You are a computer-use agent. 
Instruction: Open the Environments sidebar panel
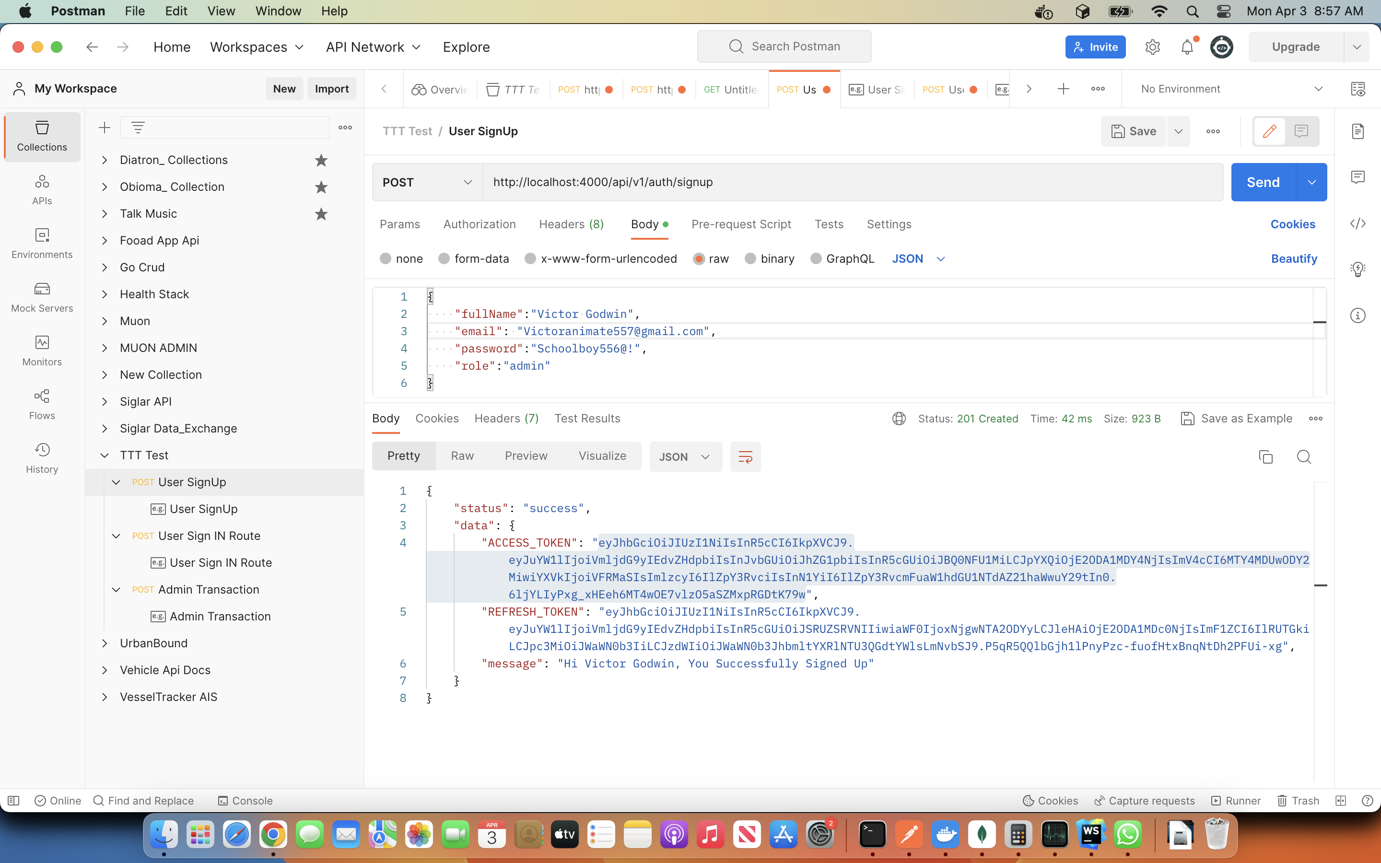[42, 244]
